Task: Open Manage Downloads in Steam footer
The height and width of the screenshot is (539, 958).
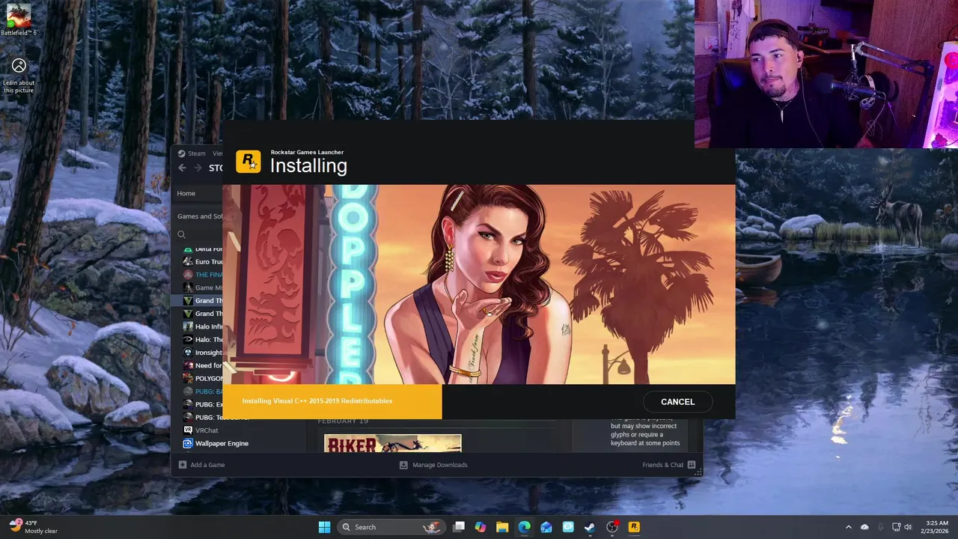Action: pos(433,465)
